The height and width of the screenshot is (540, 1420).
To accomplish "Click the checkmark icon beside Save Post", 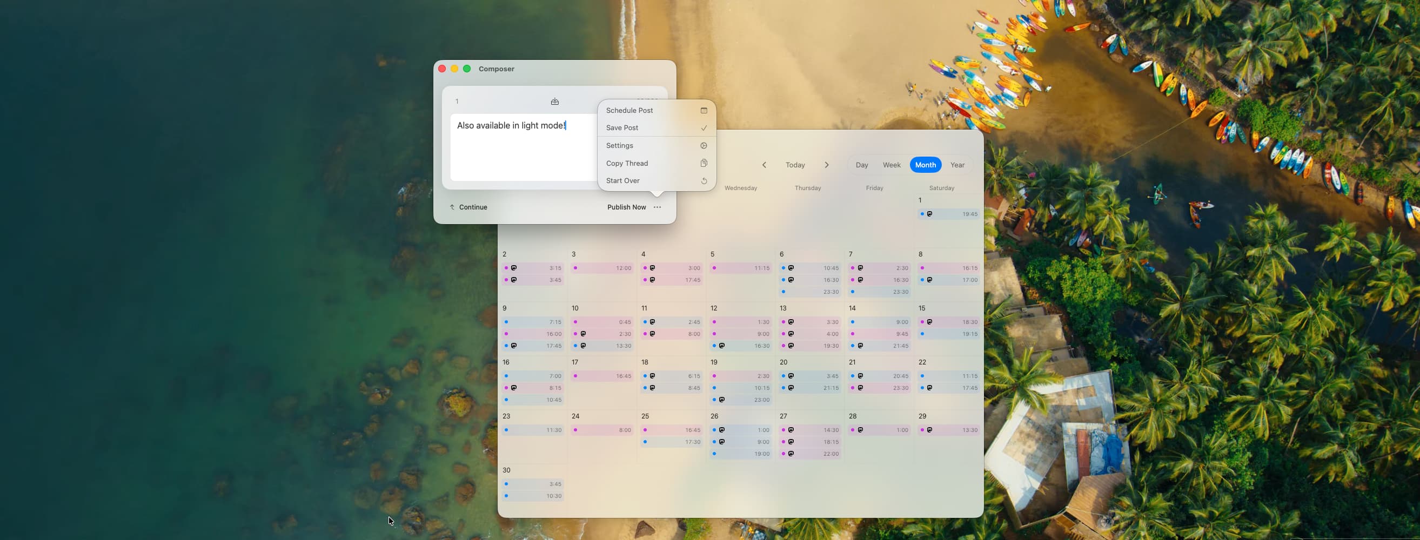I will pos(704,128).
